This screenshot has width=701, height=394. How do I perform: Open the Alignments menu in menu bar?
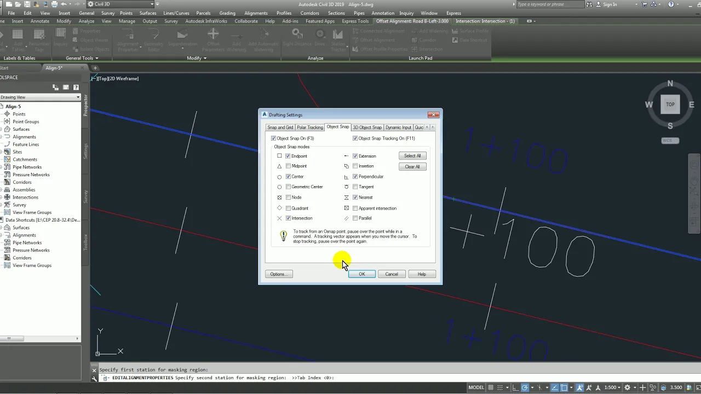(256, 13)
